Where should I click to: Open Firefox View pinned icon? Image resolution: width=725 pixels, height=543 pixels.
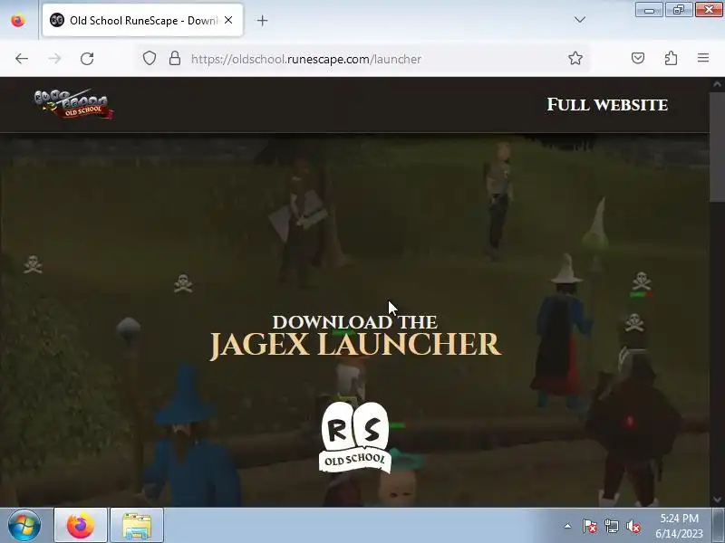[x=18, y=20]
